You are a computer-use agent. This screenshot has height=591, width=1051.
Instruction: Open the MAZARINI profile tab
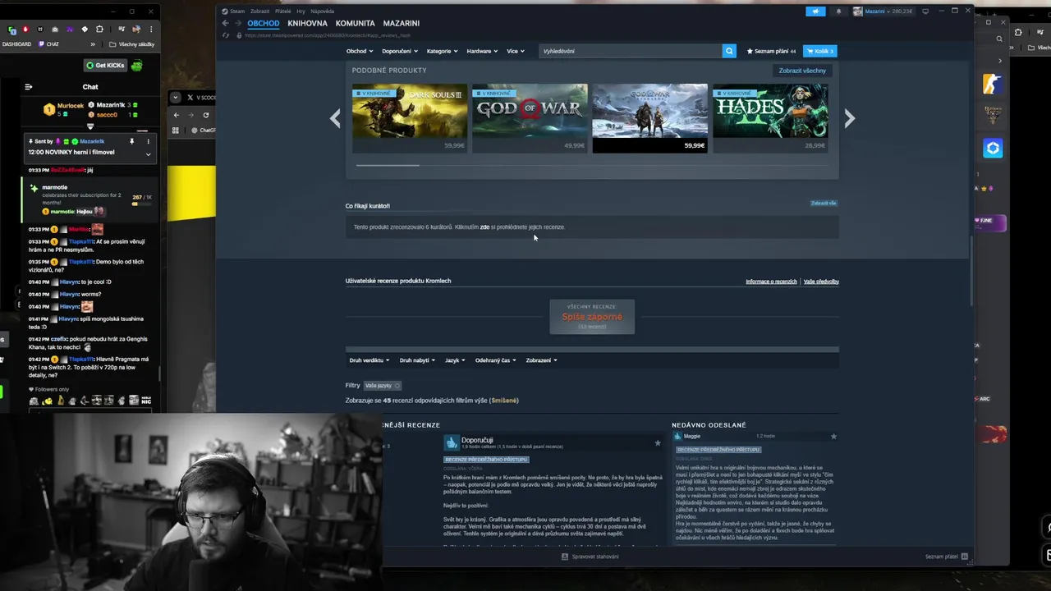point(401,23)
